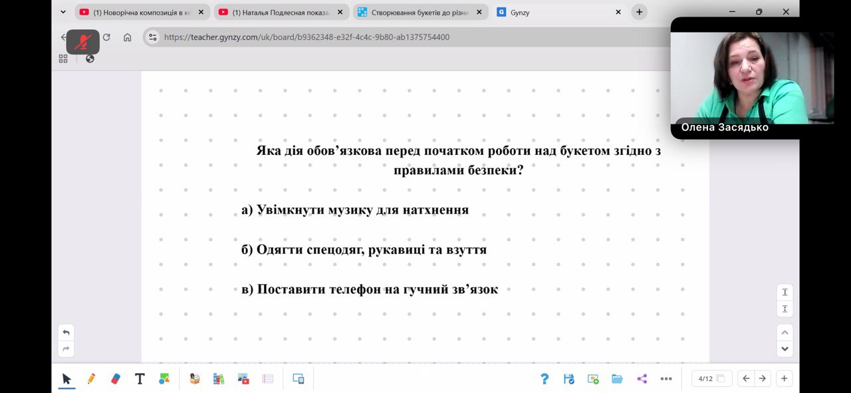Open the 4/12 page overview
The height and width of the screenshot is (393, 851).
[x=711, y=378]
